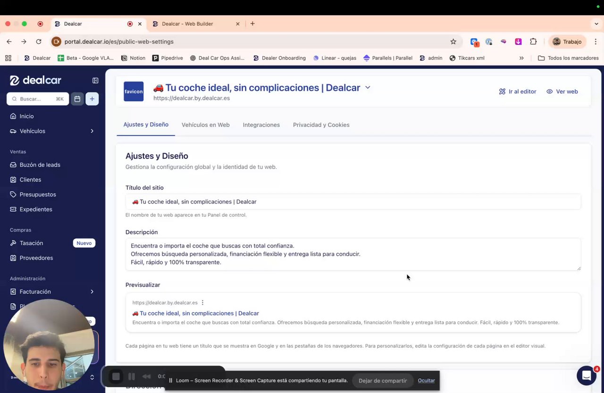The height and width of the screenshot is (393, 604).
Task: Open the browser apps grid icon
Action: pos(8,58)
